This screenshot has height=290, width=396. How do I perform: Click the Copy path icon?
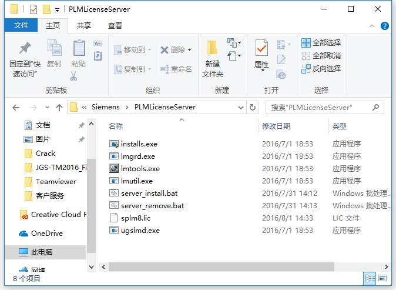(98, 43)
